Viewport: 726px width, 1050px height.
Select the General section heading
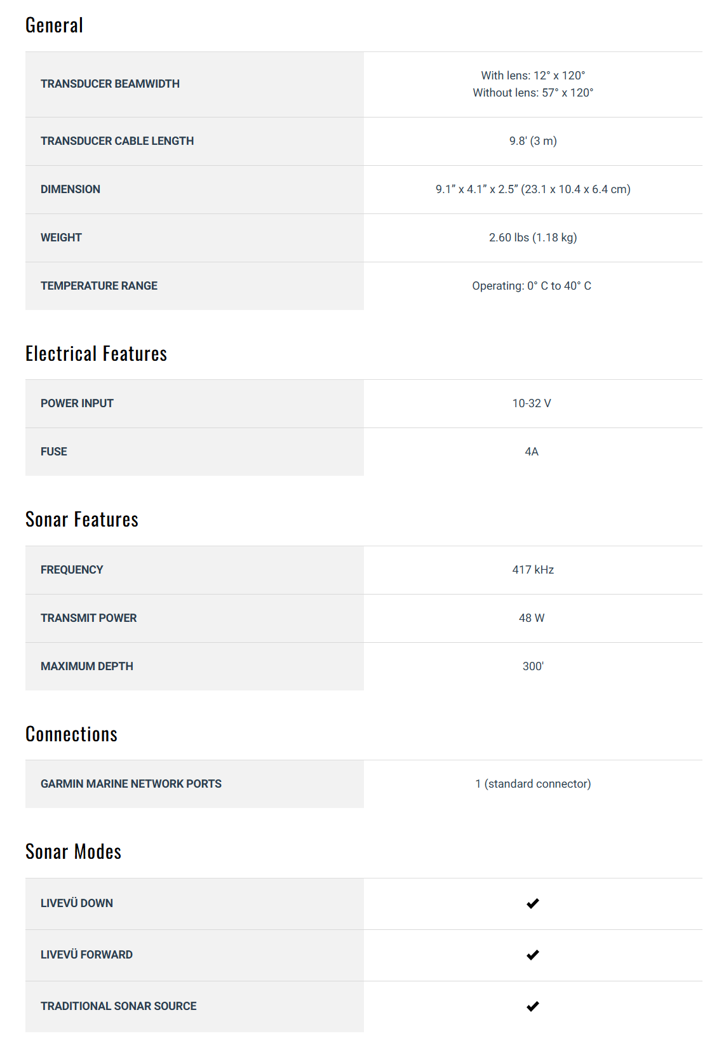55,25
